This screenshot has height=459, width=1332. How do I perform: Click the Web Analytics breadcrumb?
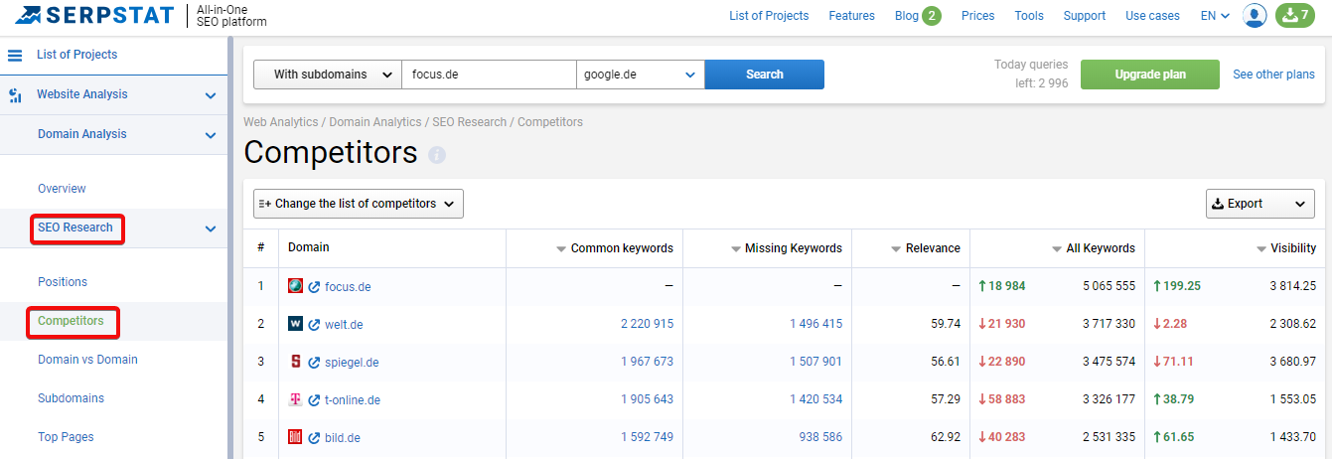click(x=281, y=122)
